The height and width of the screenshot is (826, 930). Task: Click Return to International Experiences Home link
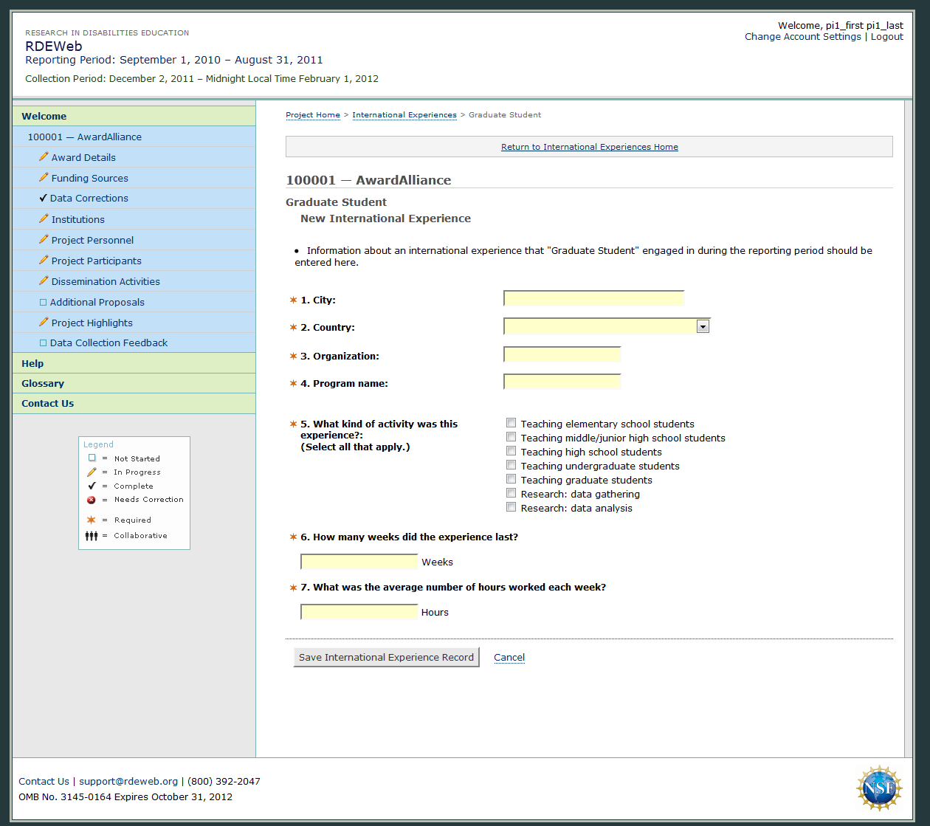click(x=589, y=147)
